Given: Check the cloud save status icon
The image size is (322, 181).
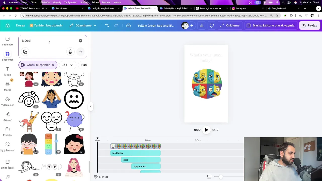Looking at the screenshot, I should [x=129, y=25].
